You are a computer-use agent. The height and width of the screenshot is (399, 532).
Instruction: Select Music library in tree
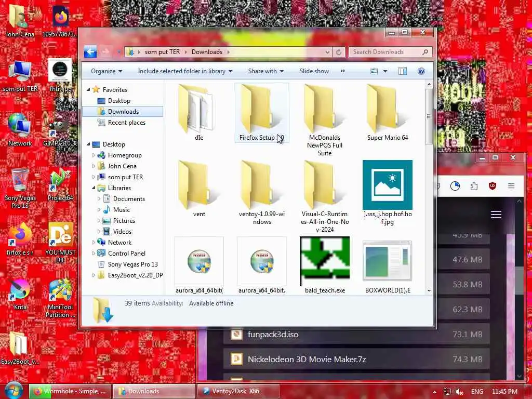click(x=121, y=210)
